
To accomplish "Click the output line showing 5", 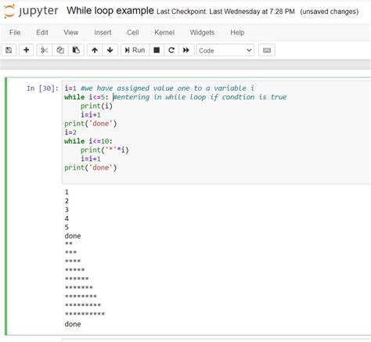I will (67, 227).
